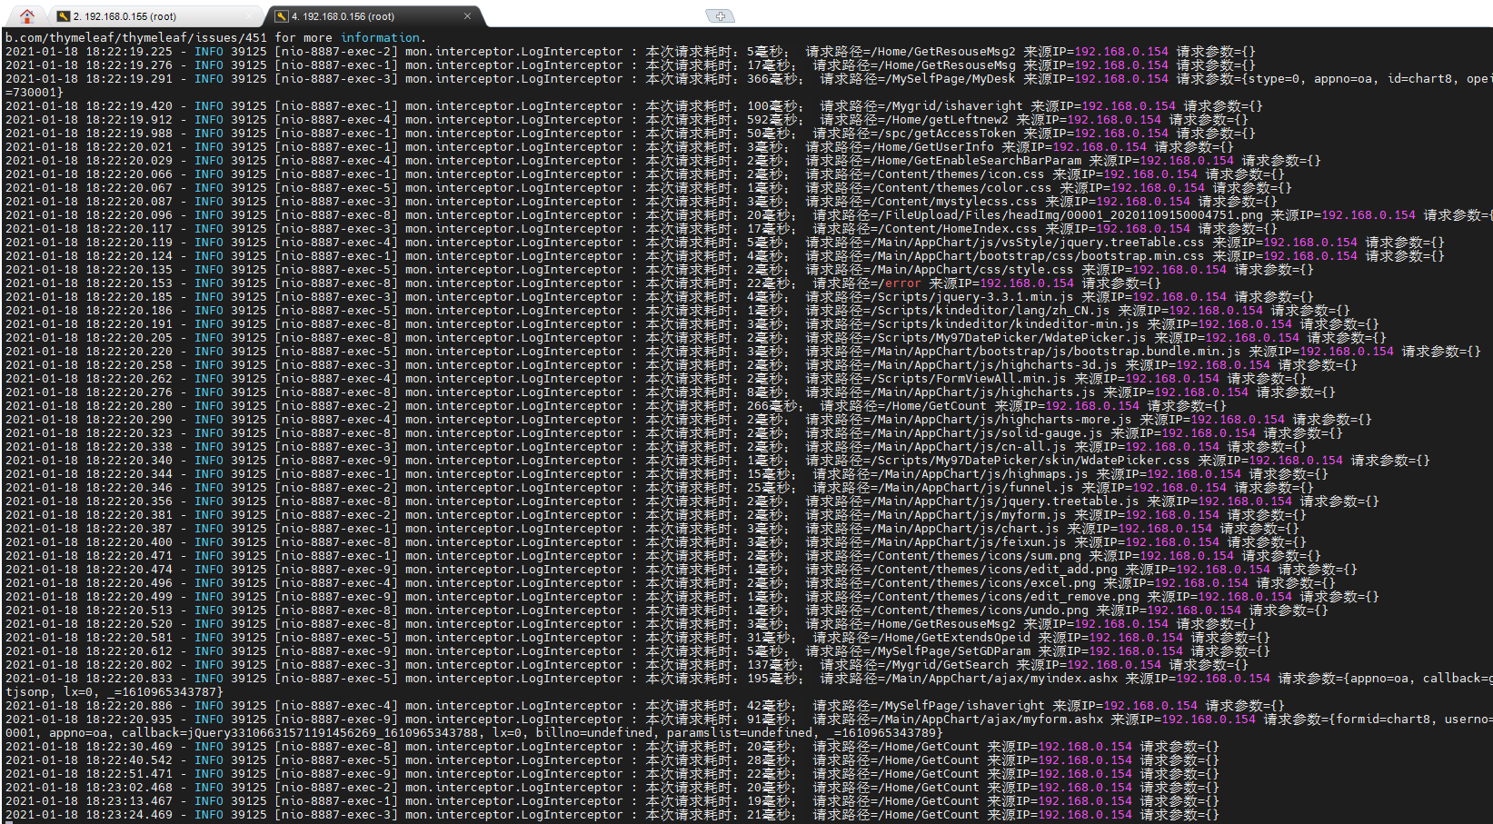Click the /Home/getLeftnew2 request path
Viewport: 1493px width, 824px height.
[x=945, y=120]
